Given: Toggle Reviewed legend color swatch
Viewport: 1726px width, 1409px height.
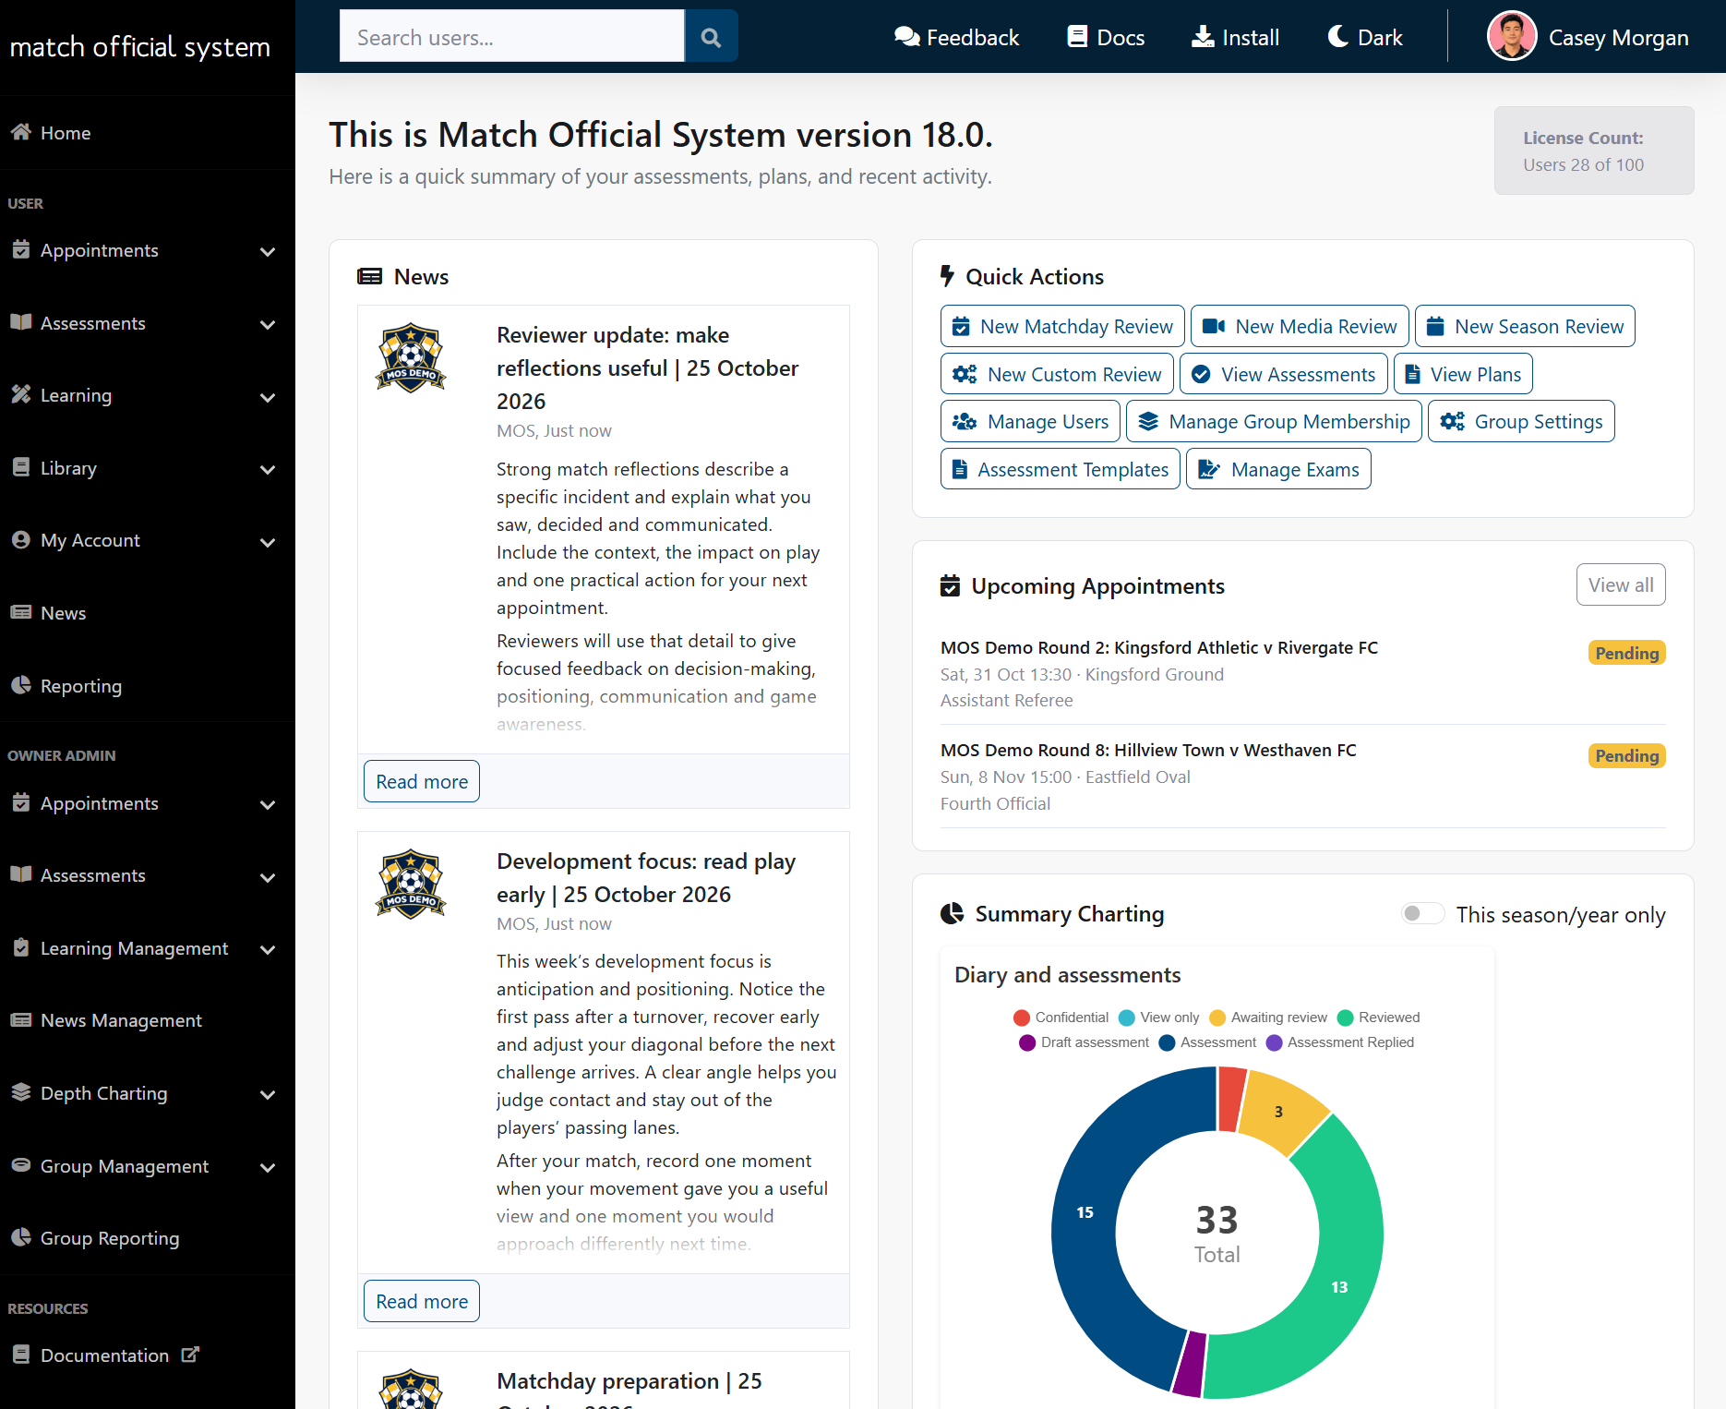Looking at the screenshot, I should 1345,1018.
